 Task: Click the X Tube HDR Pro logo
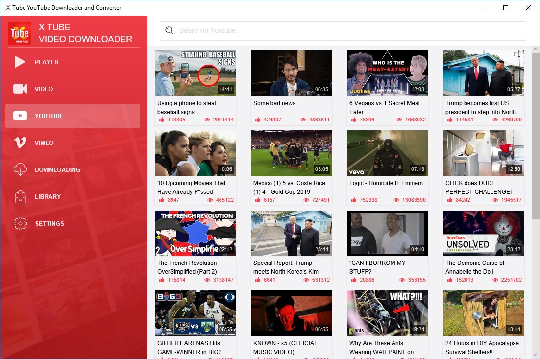pos(20,33)
